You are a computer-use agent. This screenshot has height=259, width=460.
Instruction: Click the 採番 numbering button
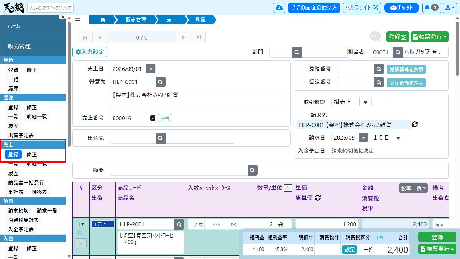point(165,118)
